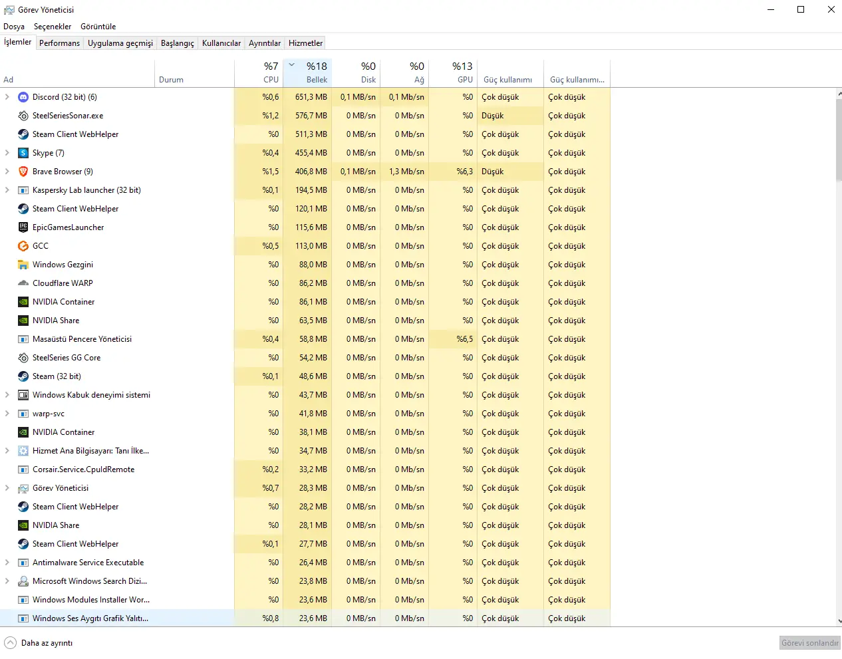Click the scrollbar down arrow
The height and width of the screenshot is (659, 842).
839,621
